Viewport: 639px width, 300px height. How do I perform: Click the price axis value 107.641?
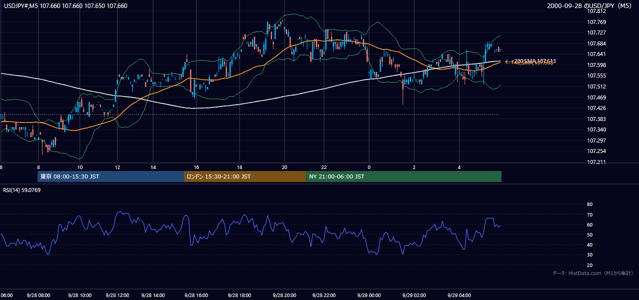click(x=596, y=54)
